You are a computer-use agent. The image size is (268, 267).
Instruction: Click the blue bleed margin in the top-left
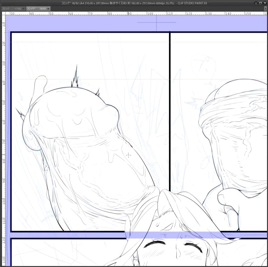coord(37,24)
